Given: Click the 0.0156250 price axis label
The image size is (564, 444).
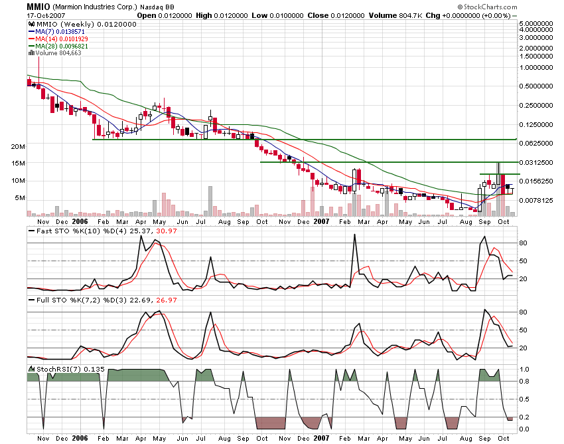Looking at the screenshot, I should pos(536,181).
